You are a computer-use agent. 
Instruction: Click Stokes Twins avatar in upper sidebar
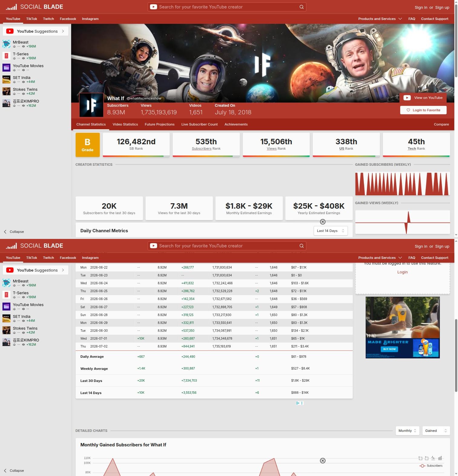tap(6, 91)
